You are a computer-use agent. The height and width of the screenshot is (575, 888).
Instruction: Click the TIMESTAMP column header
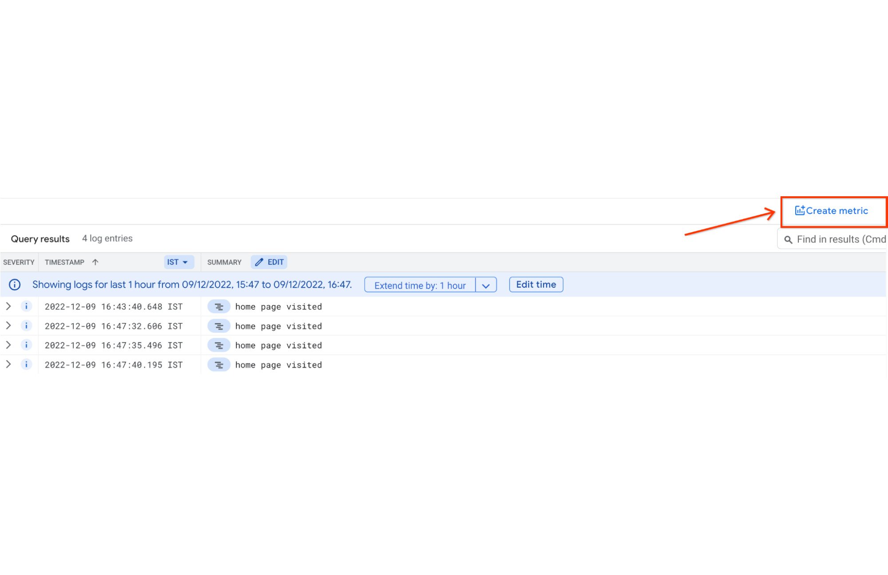(64, 262)
